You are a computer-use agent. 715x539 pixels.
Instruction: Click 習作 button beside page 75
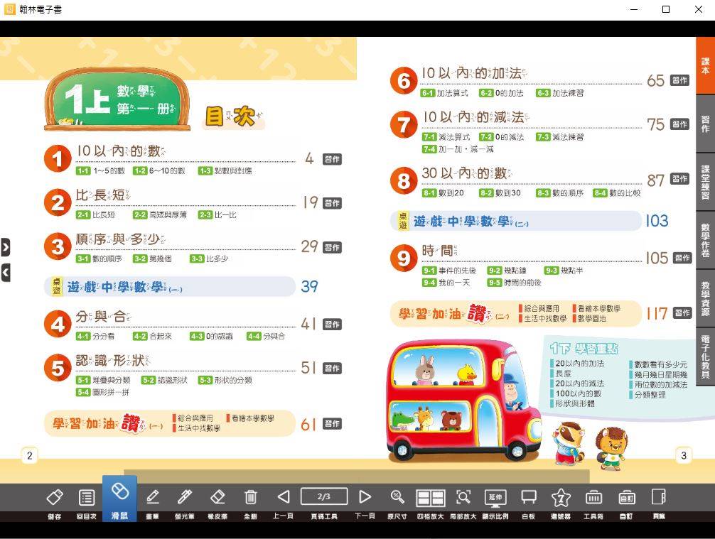pyautogui.click(x=680, y=124)
